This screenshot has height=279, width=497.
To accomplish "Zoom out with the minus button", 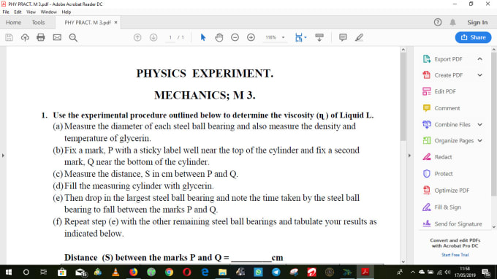I will click(235, 37).
